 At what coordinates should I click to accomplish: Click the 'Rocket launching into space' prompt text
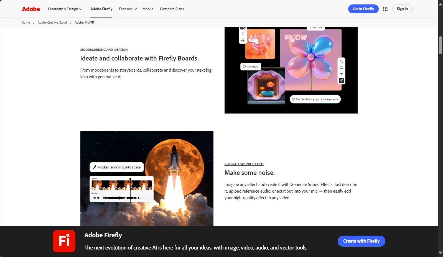[119, 167]
